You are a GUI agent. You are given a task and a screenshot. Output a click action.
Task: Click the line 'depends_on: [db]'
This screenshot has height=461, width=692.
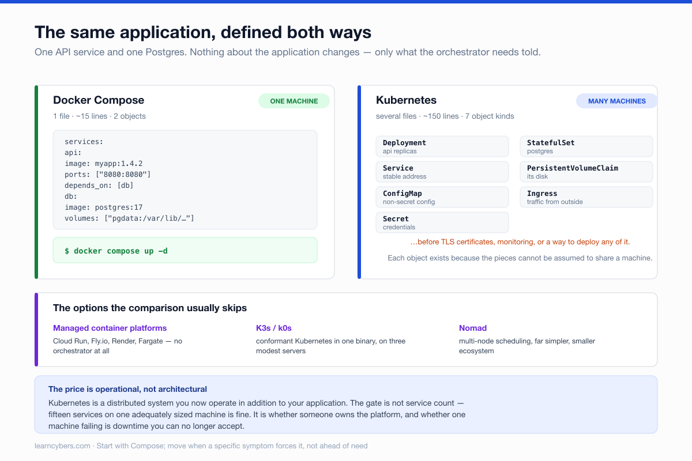(x=99, y=186)
